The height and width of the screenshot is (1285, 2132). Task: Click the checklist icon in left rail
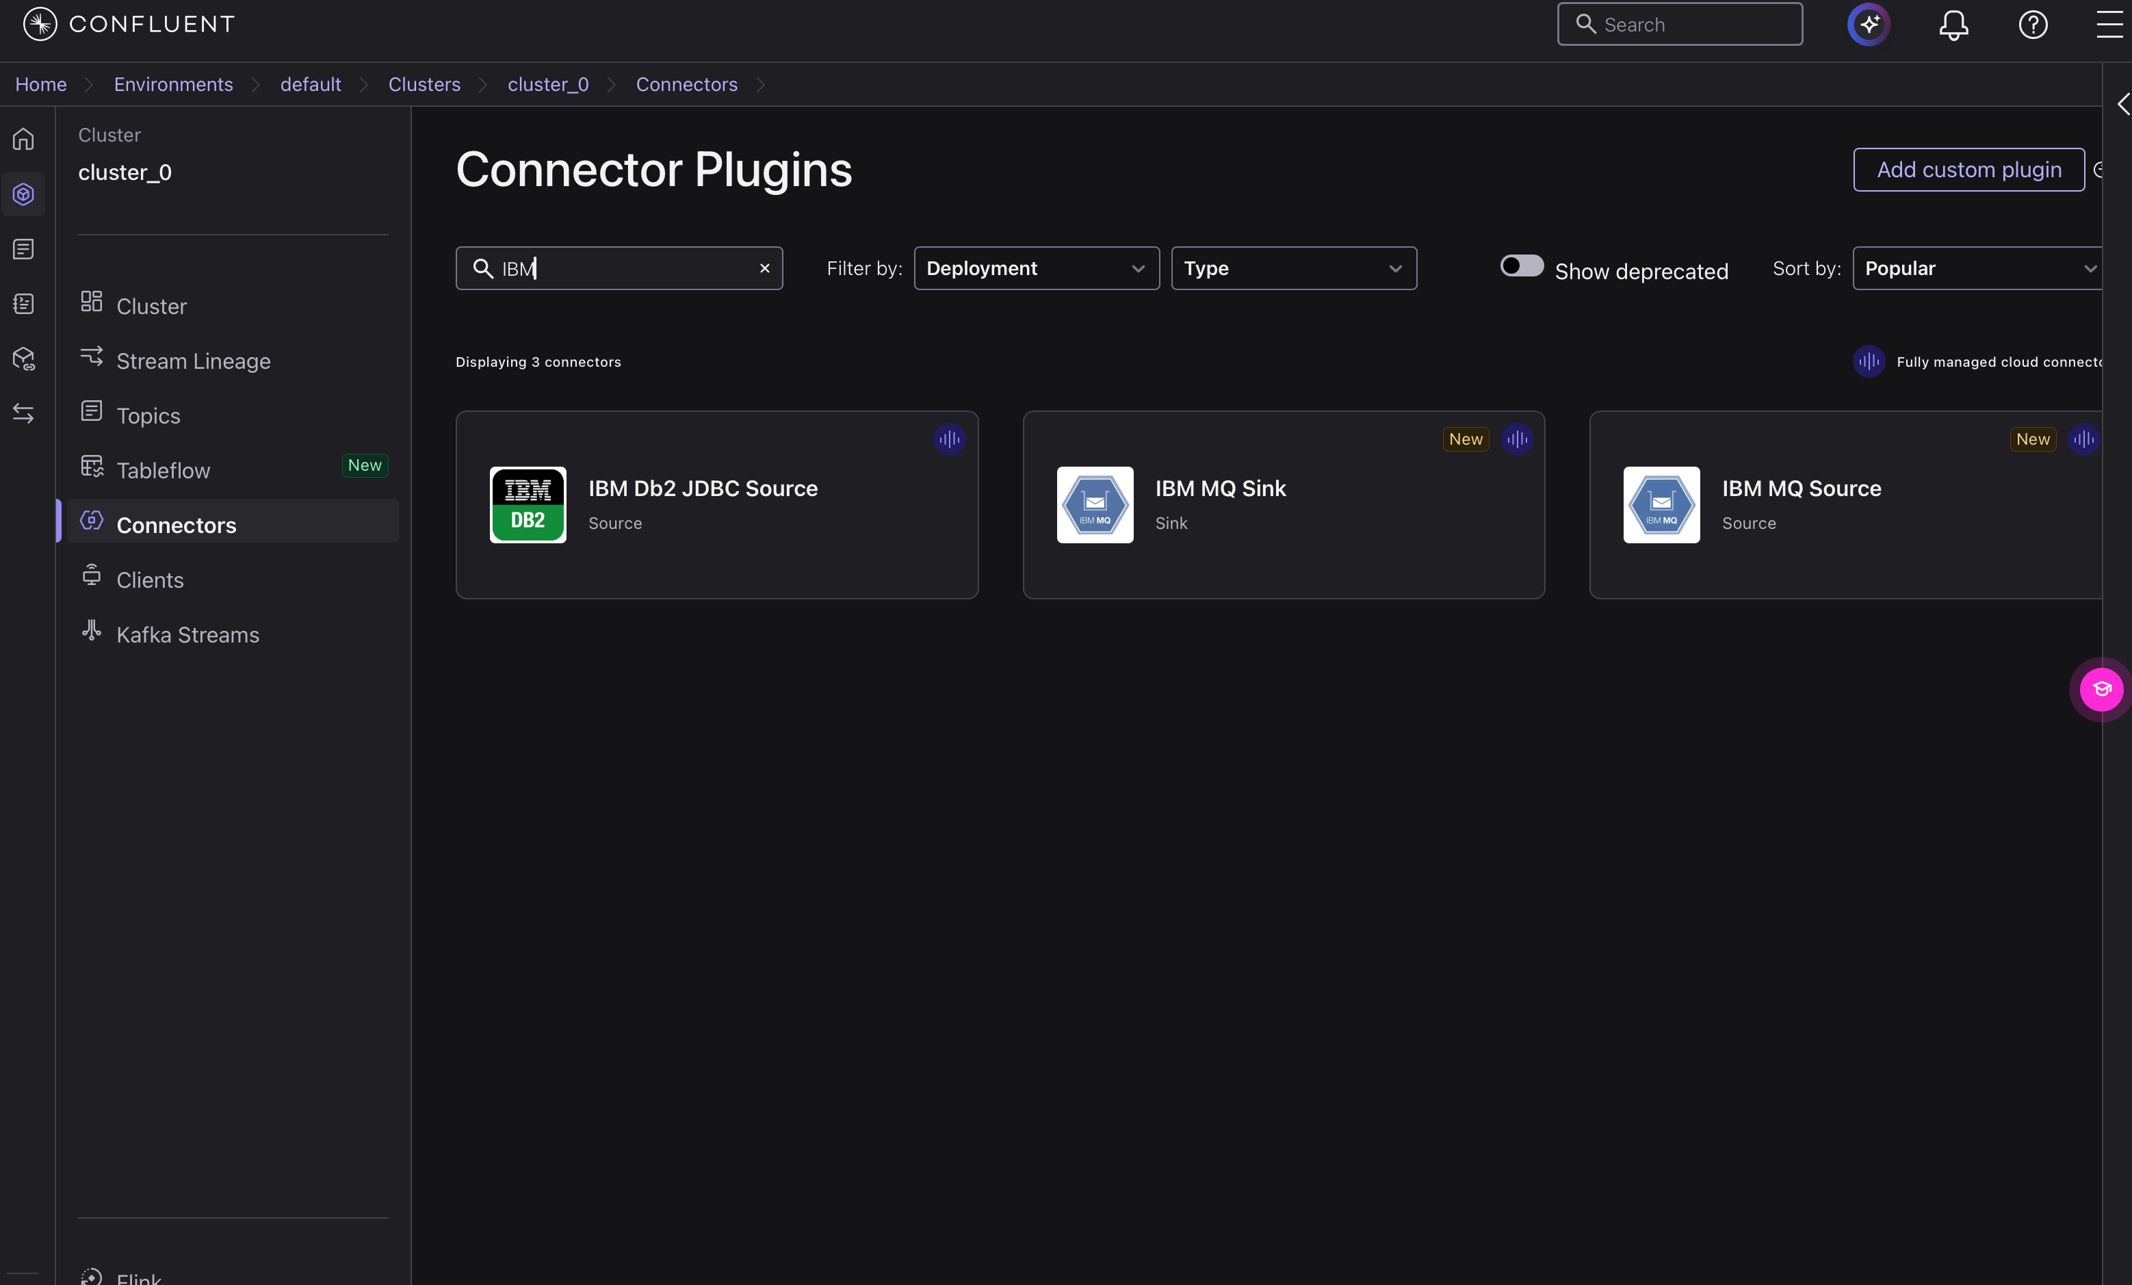[x=23, y=304]
